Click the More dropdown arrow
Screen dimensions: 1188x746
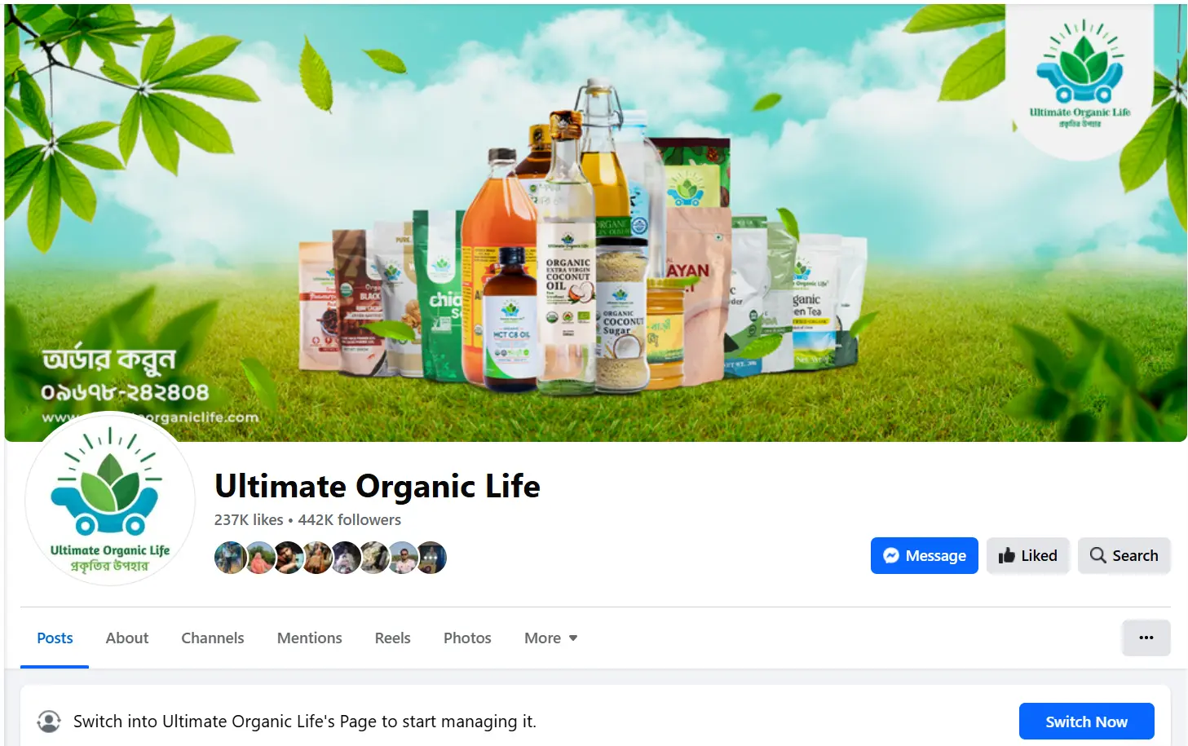click(x=573, y=638)
